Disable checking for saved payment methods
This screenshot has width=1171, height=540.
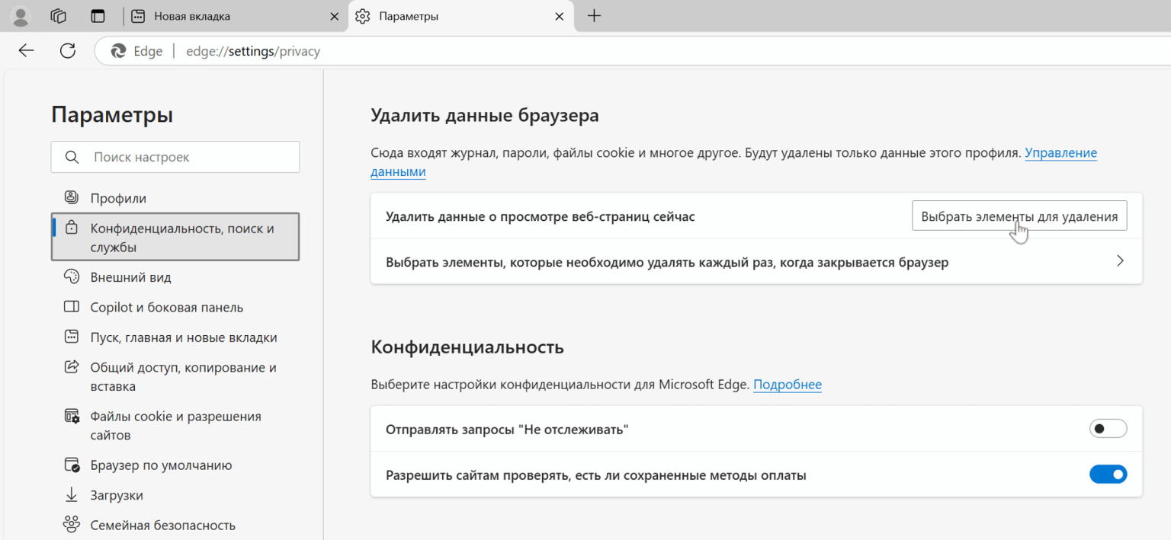click(x=1108, y=474)
